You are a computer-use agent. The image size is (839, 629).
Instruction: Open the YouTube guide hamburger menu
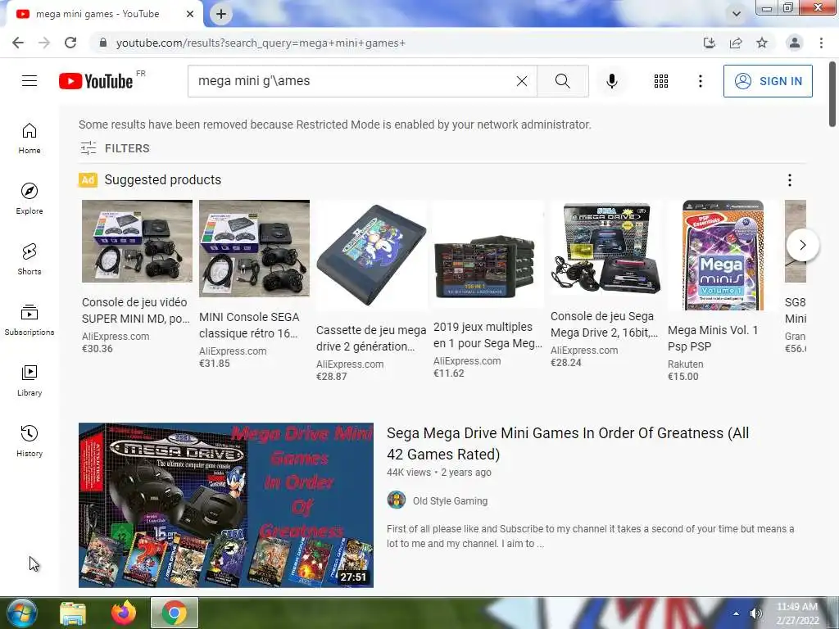(29, 81)
